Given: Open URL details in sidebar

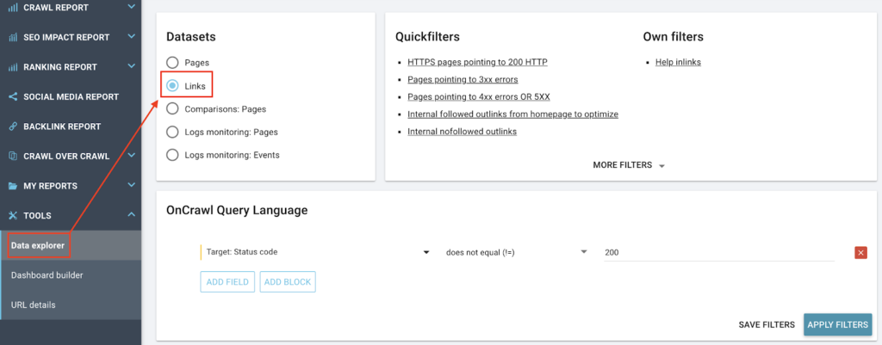Looking at the screenshot, I should coord(34,305).
